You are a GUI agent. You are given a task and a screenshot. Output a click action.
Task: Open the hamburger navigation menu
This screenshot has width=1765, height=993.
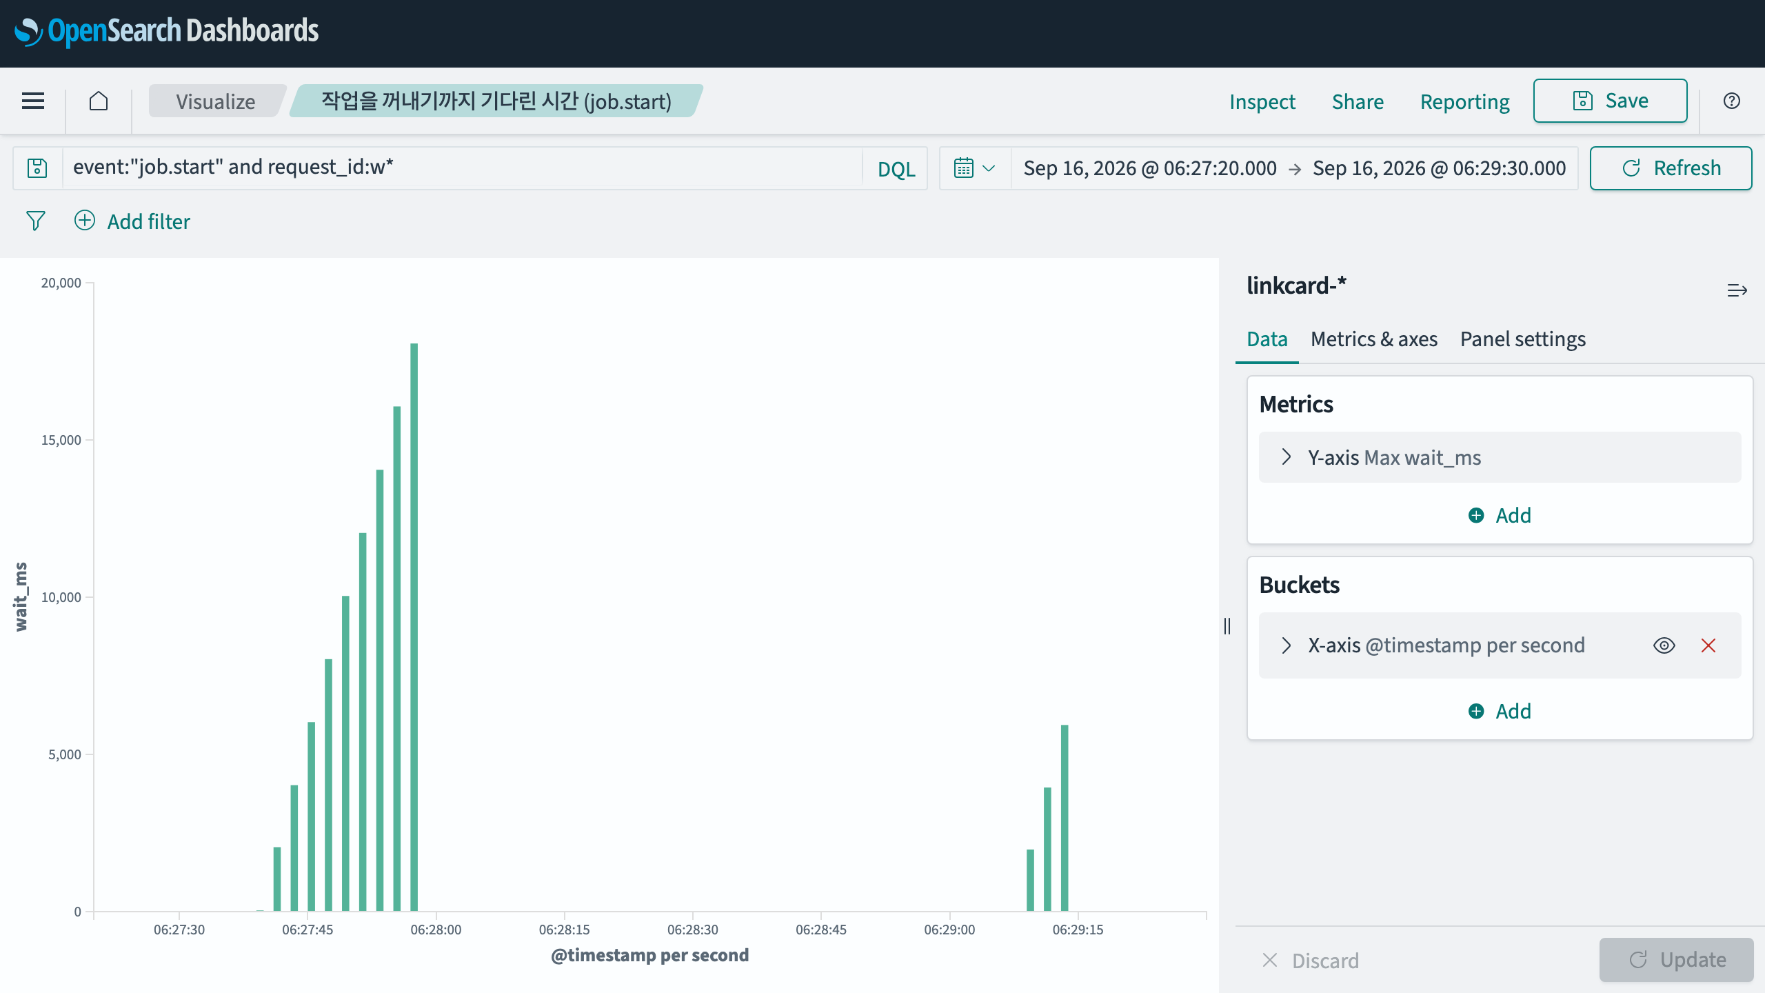(x=33, y=101)
